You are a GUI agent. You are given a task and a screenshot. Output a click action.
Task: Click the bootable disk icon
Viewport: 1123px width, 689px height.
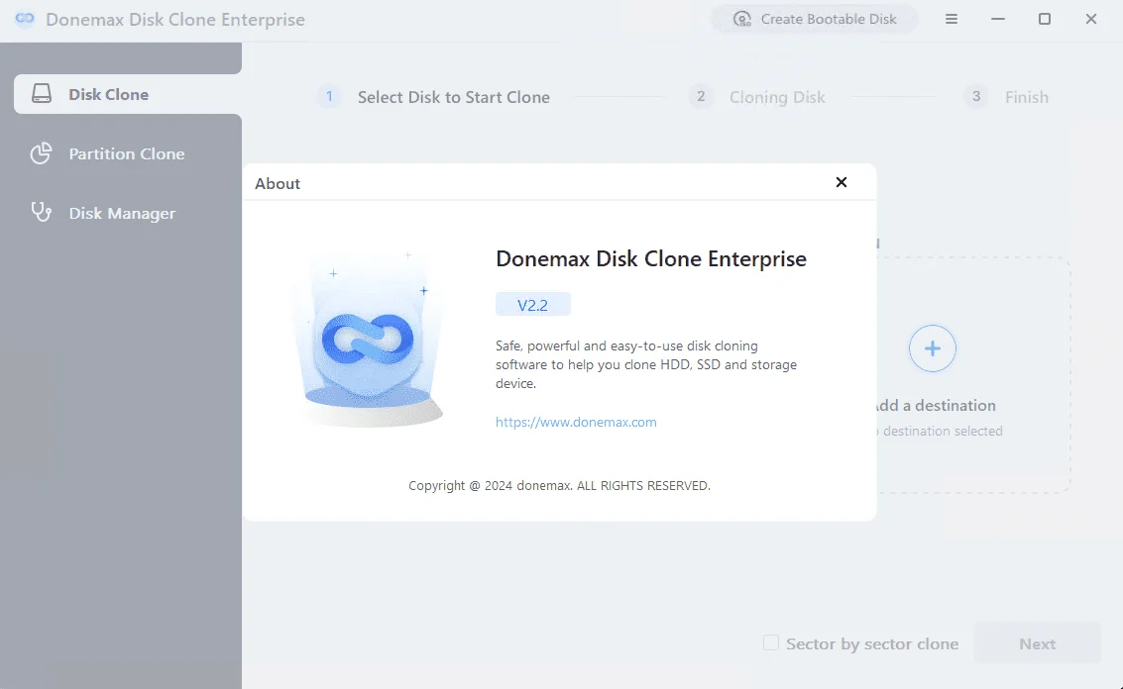[x=742, y=20]
